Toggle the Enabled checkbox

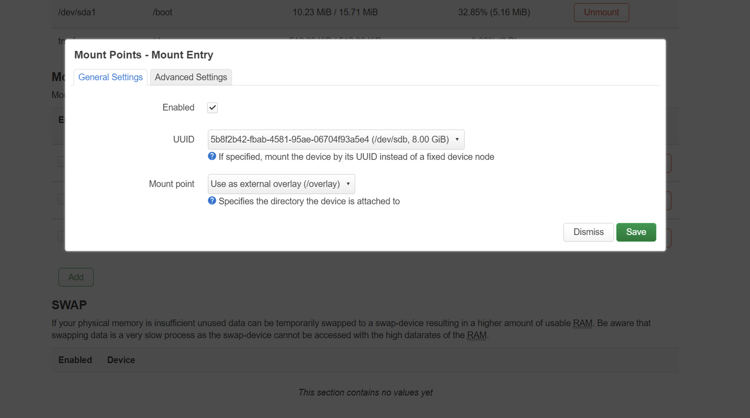tap(212, 108)
